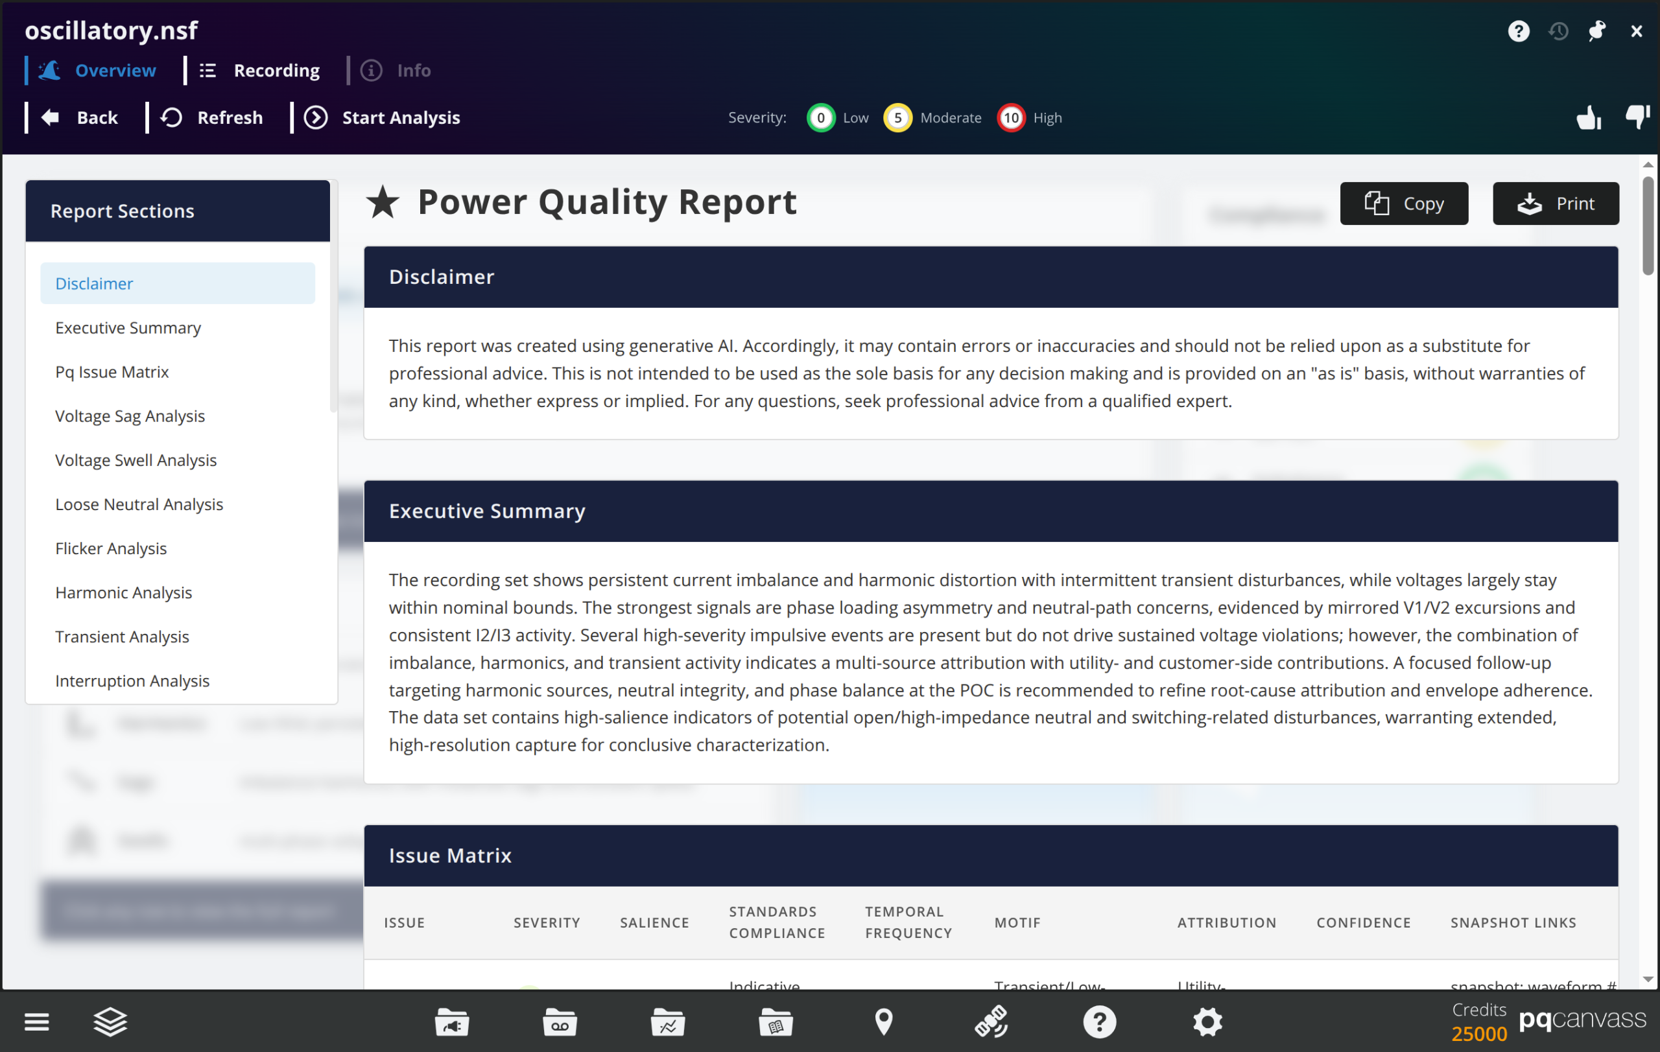This screenshot has height=1052, width=1660.
Task: Open the satellite connectivity icon
Action: pos(991,1022)
